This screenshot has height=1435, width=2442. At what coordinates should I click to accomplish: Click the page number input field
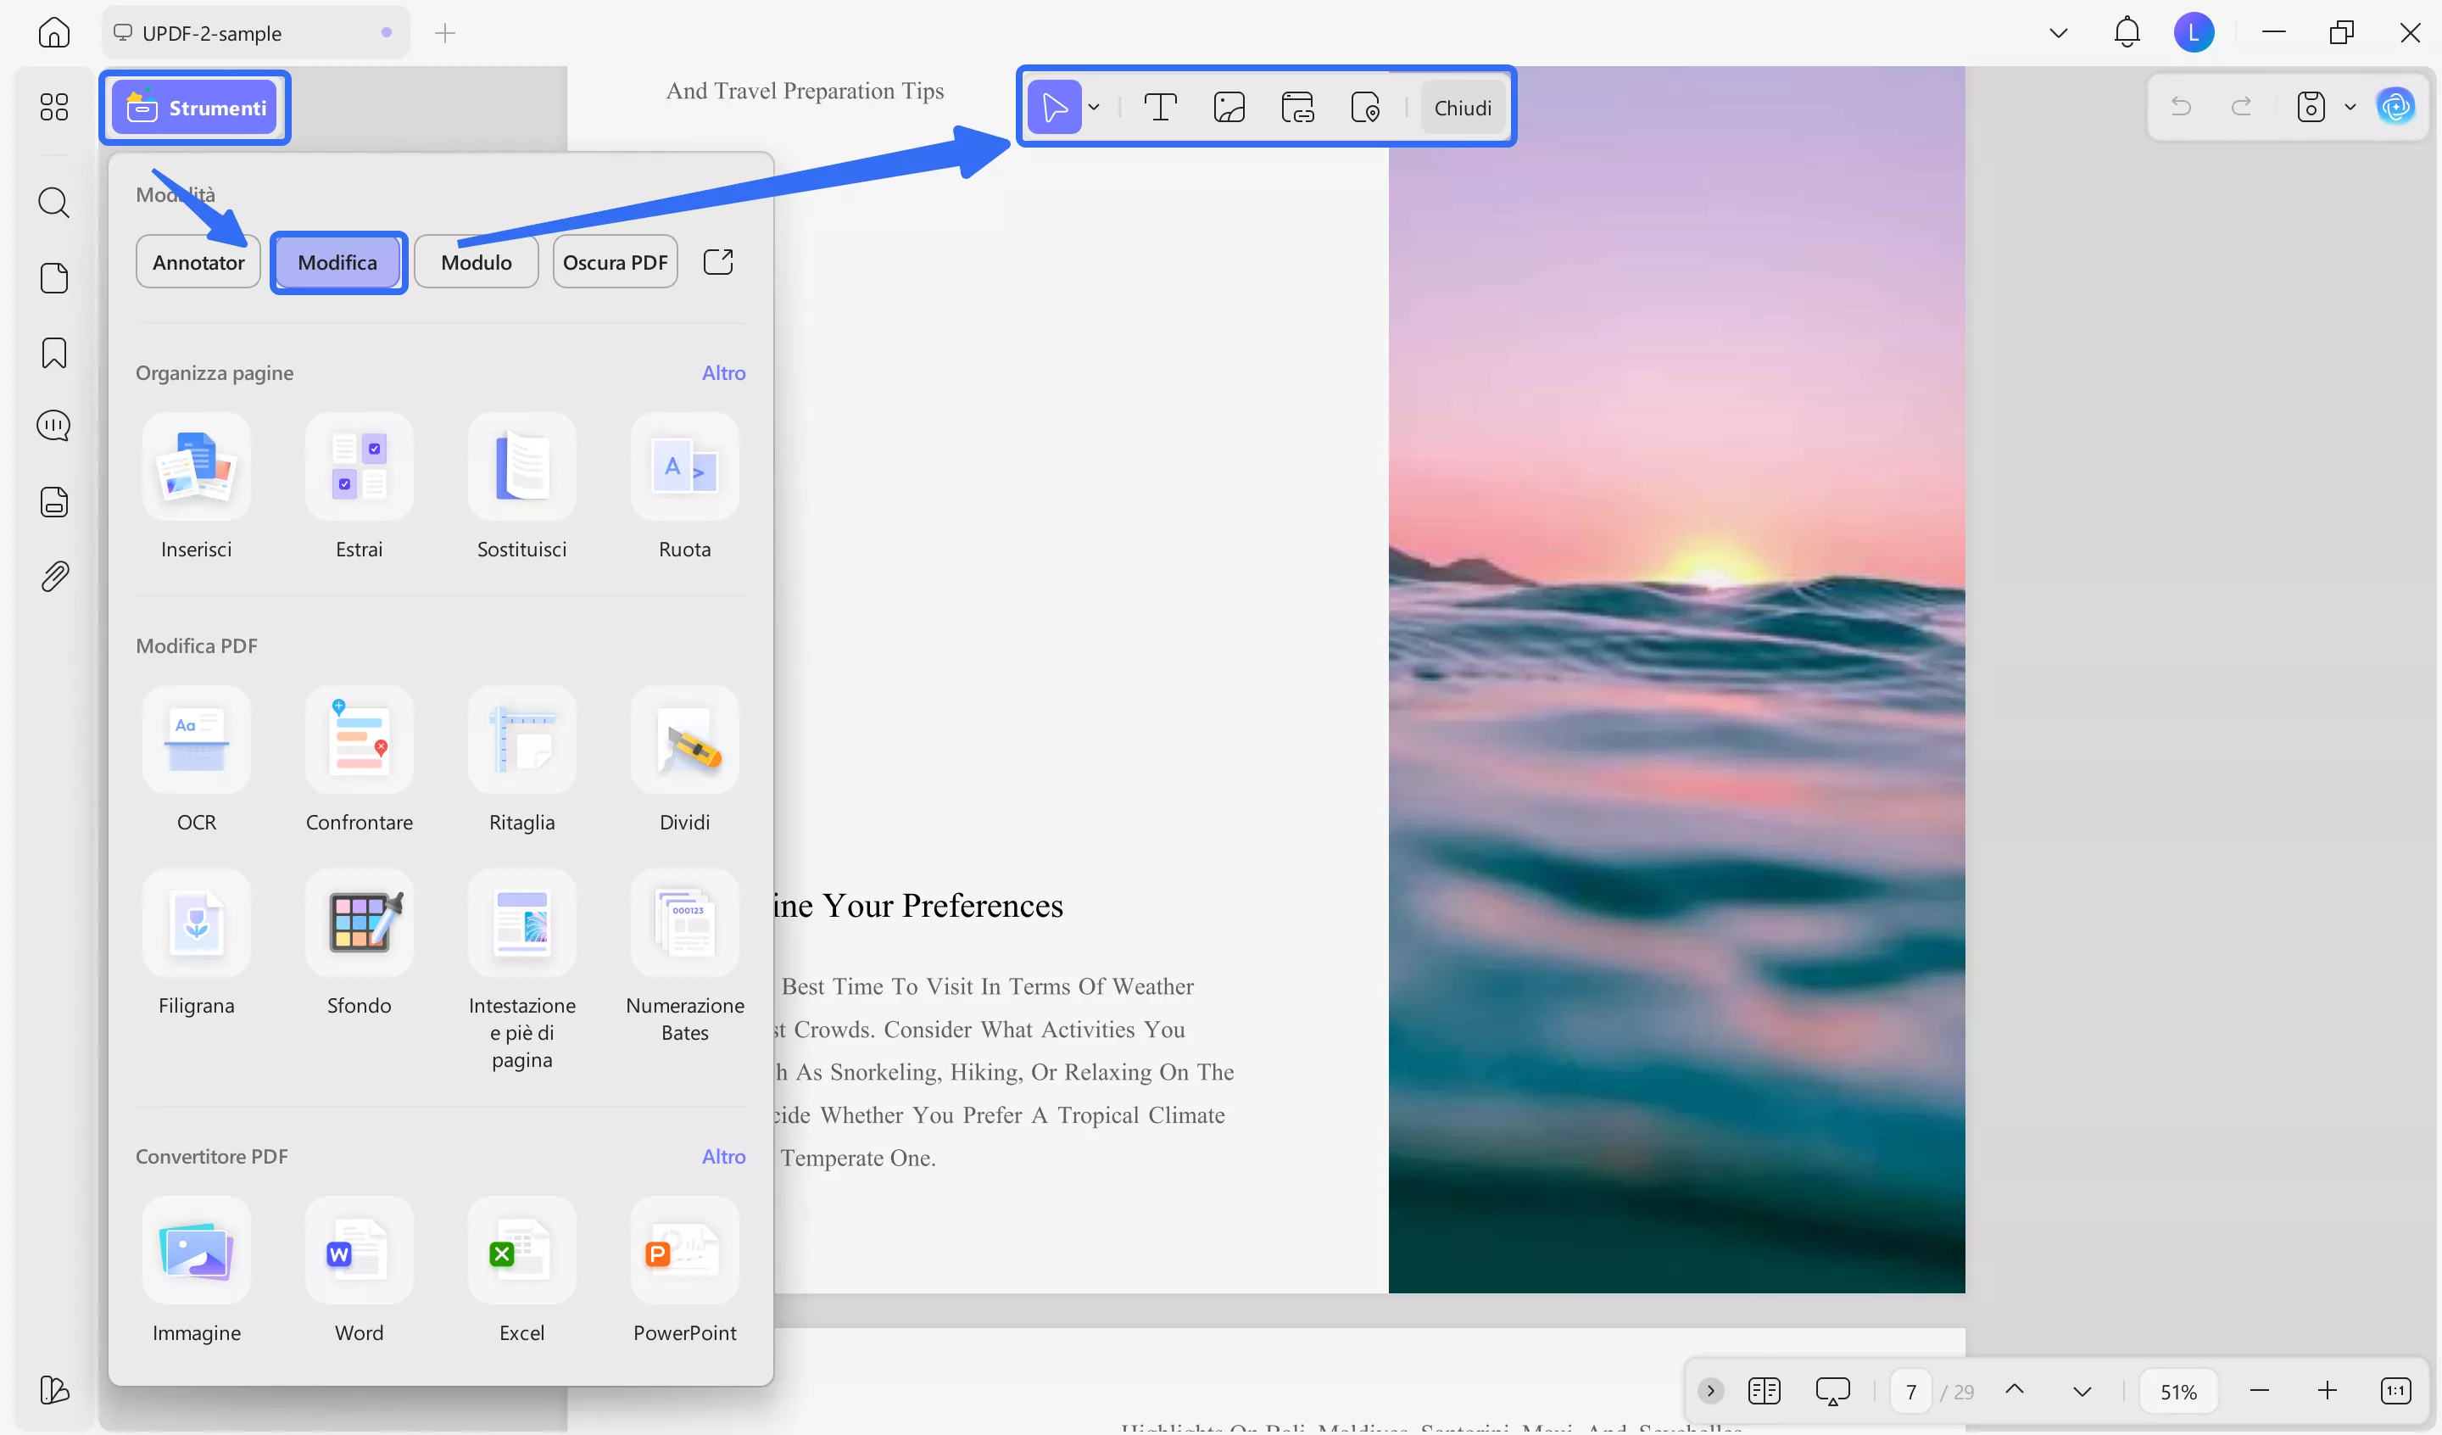tap(1912, 1390)
